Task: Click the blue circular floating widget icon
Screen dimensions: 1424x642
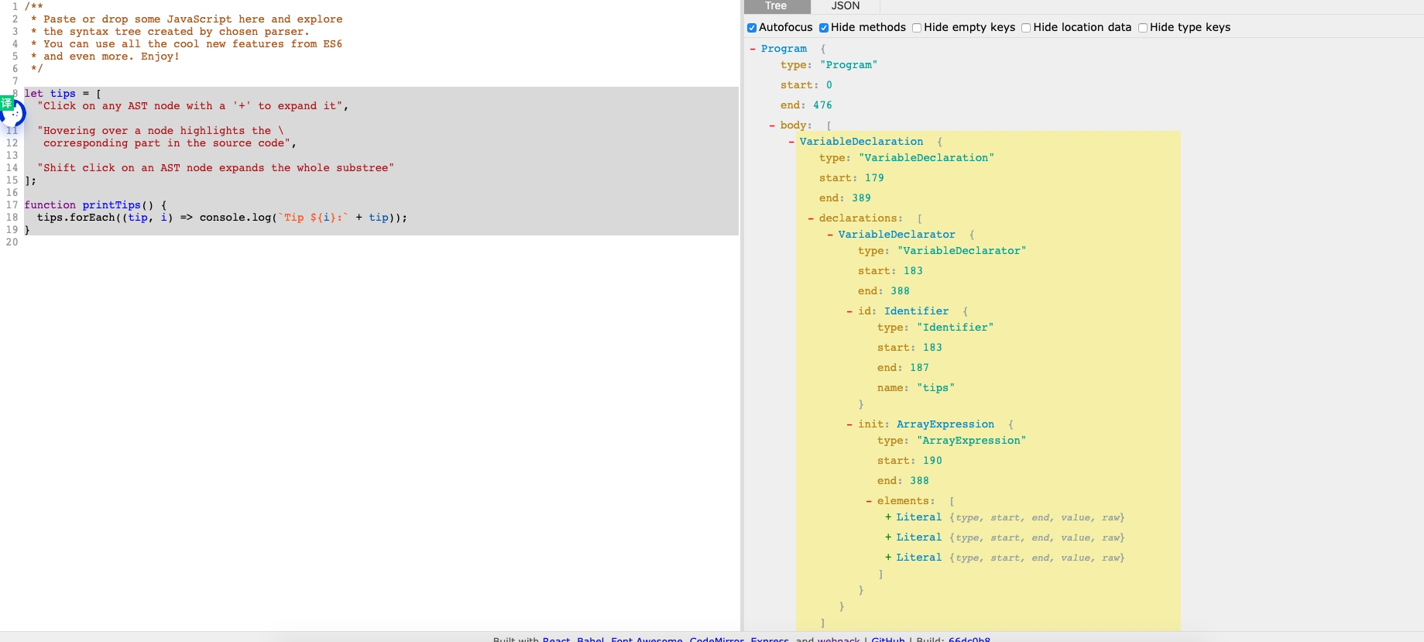Action: click(x=15, y=115)
